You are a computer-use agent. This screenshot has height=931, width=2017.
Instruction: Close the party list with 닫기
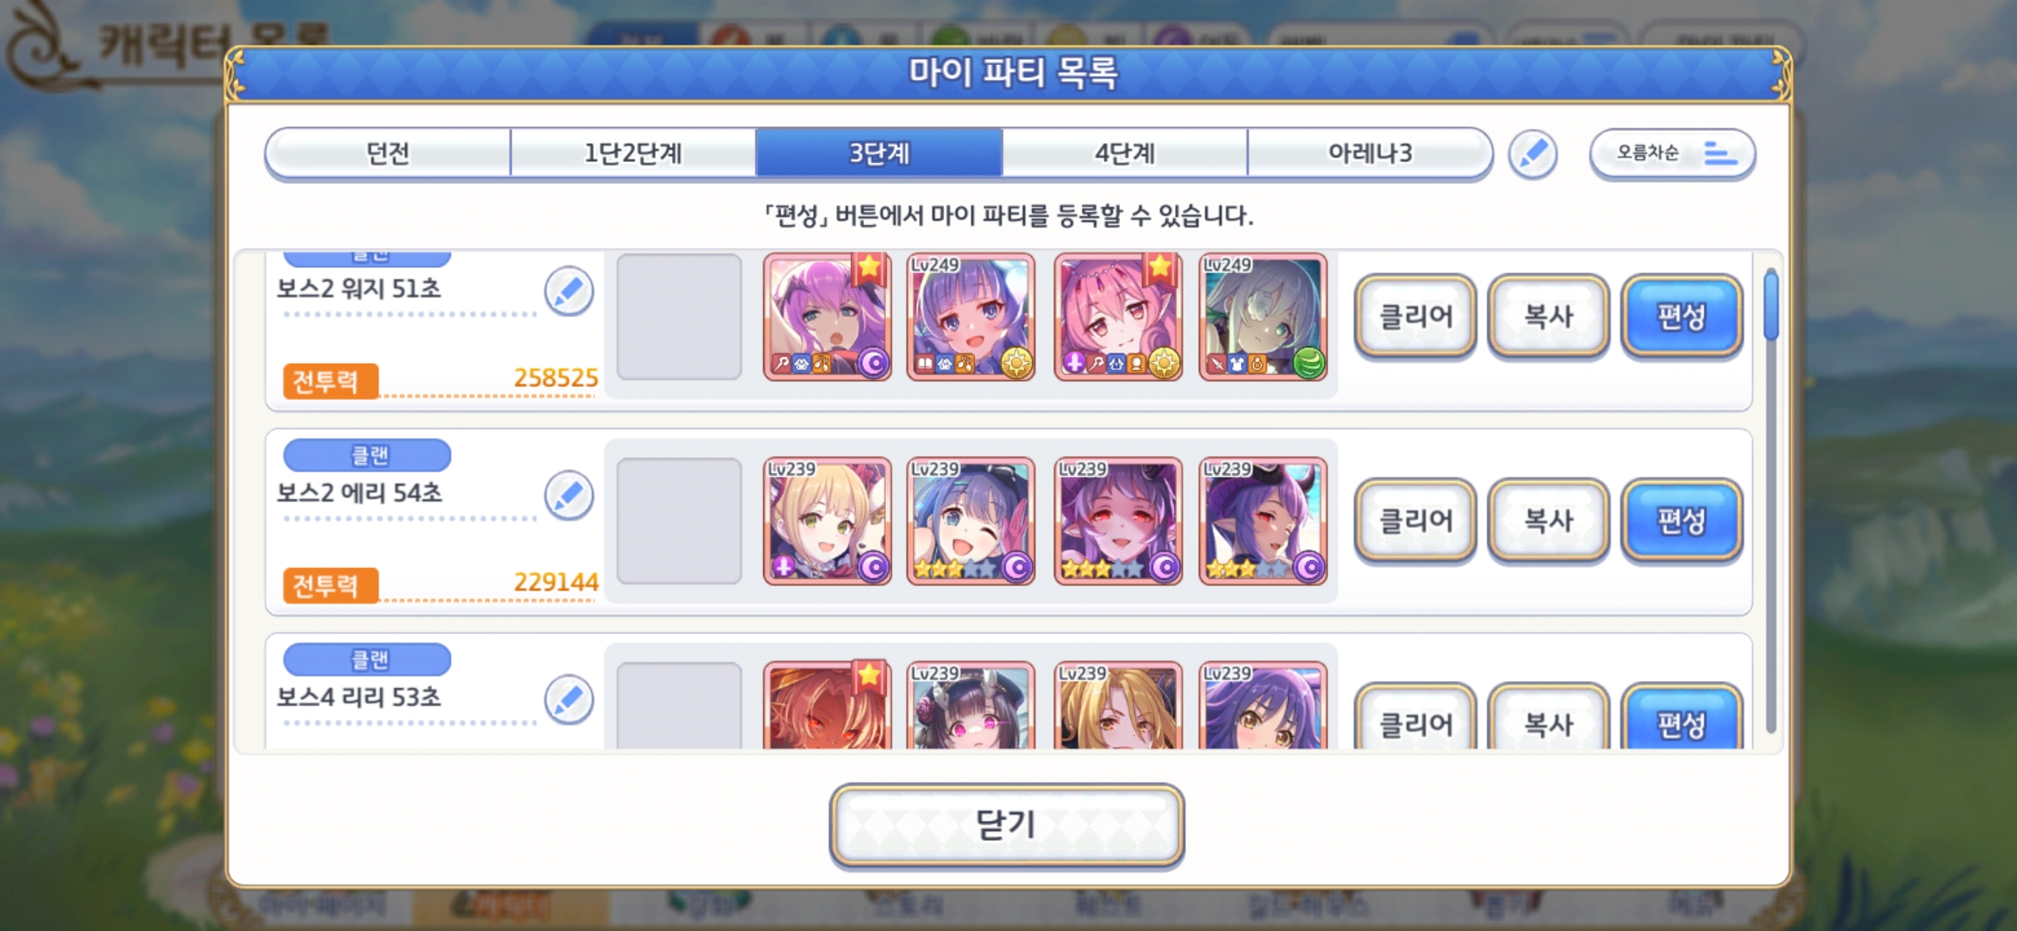pos(1007,825)
